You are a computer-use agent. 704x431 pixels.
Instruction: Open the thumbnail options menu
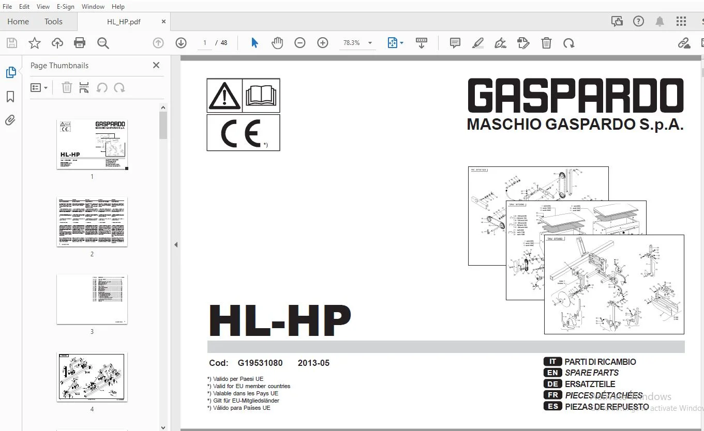(x=39, y=88)
